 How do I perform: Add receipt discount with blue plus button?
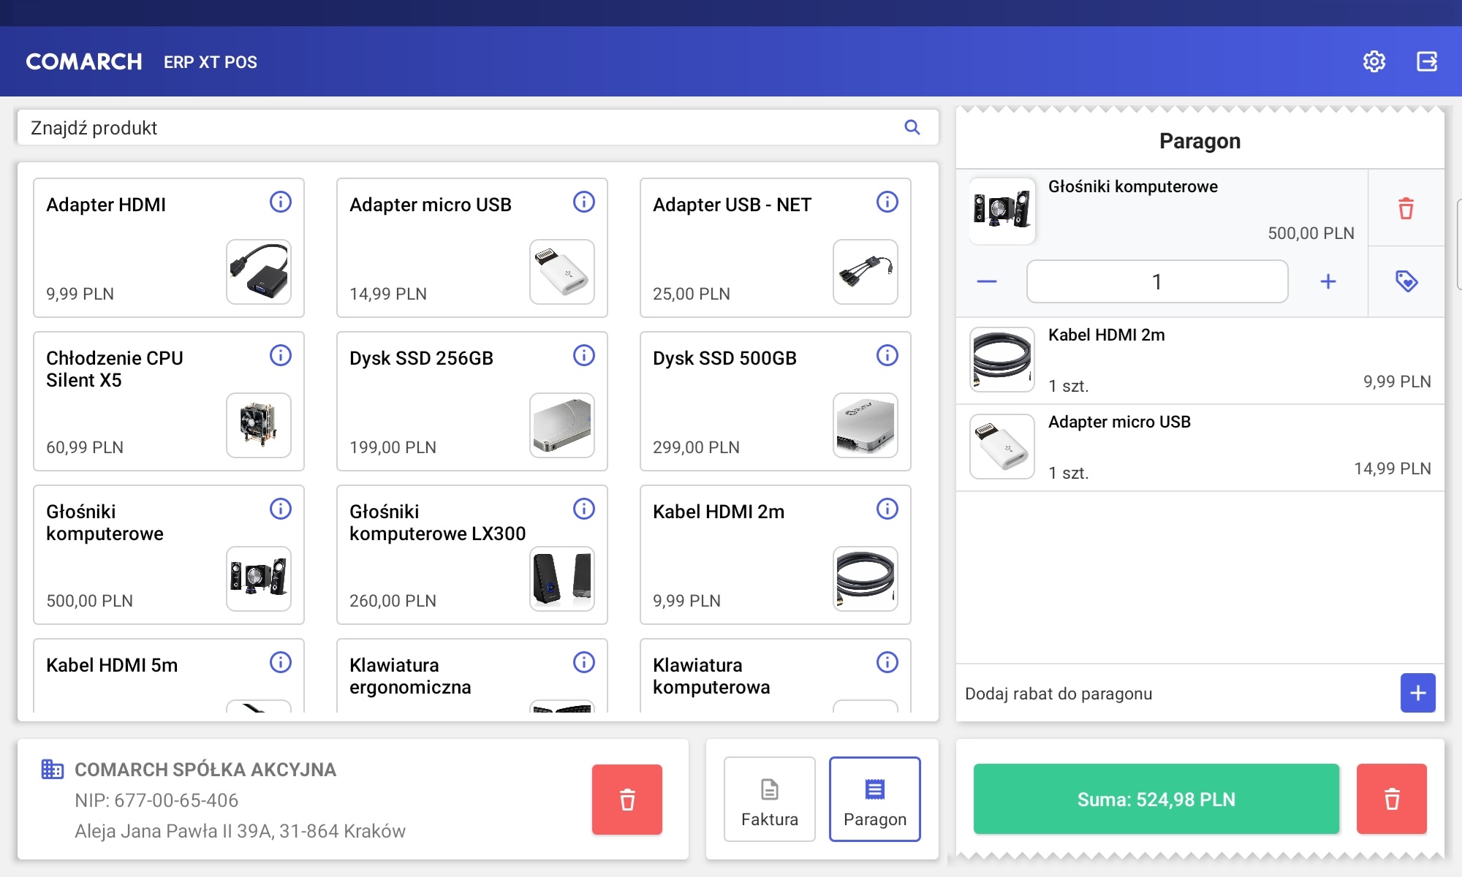tap(1417, 693)
